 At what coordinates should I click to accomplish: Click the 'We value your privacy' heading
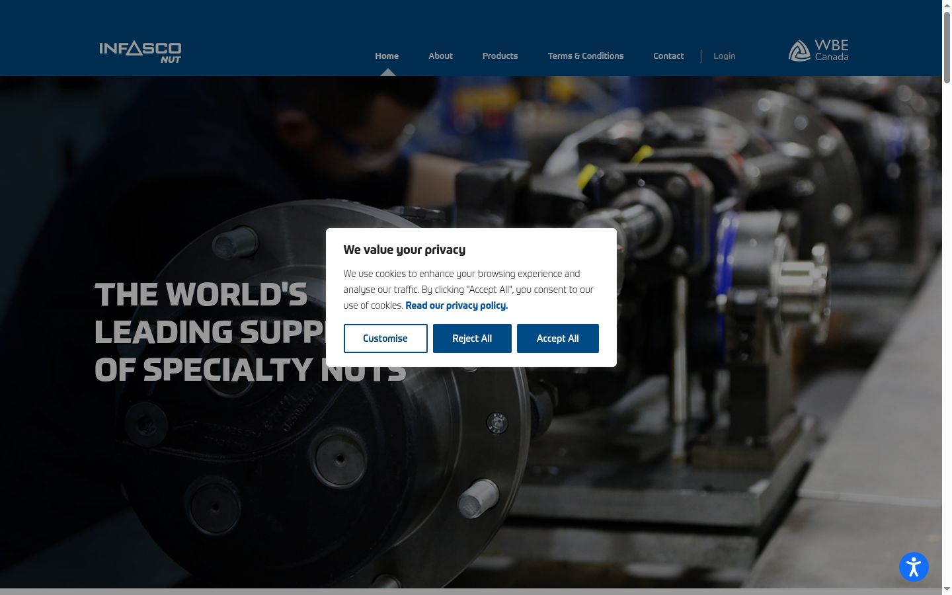pyautogui.click(x=405, y=249)
